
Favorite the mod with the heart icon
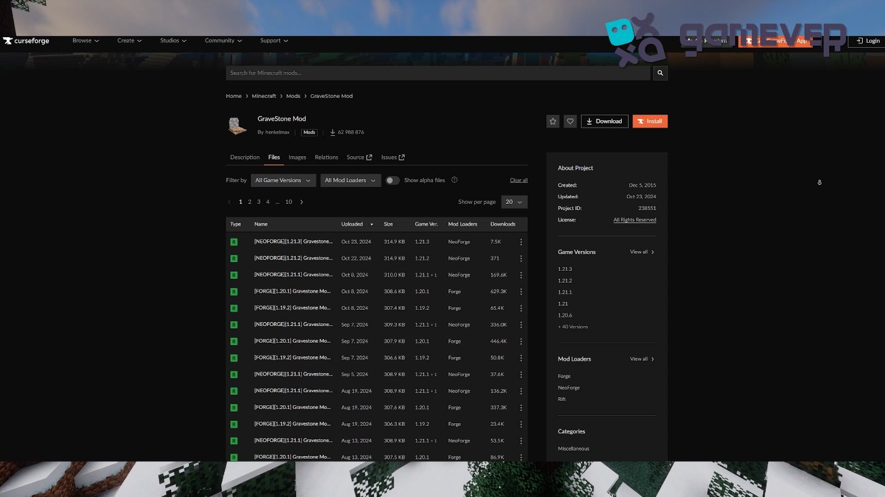pos(570,121)
